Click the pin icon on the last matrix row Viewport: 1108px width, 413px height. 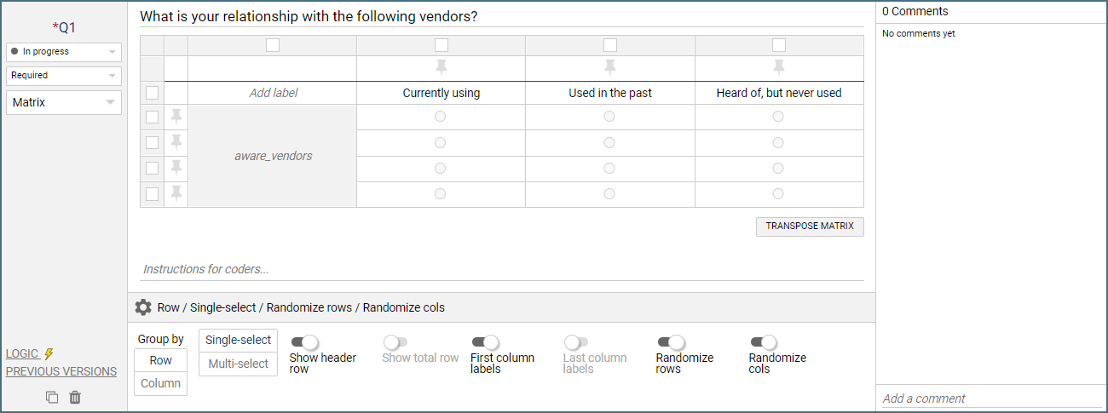[176, 194]
